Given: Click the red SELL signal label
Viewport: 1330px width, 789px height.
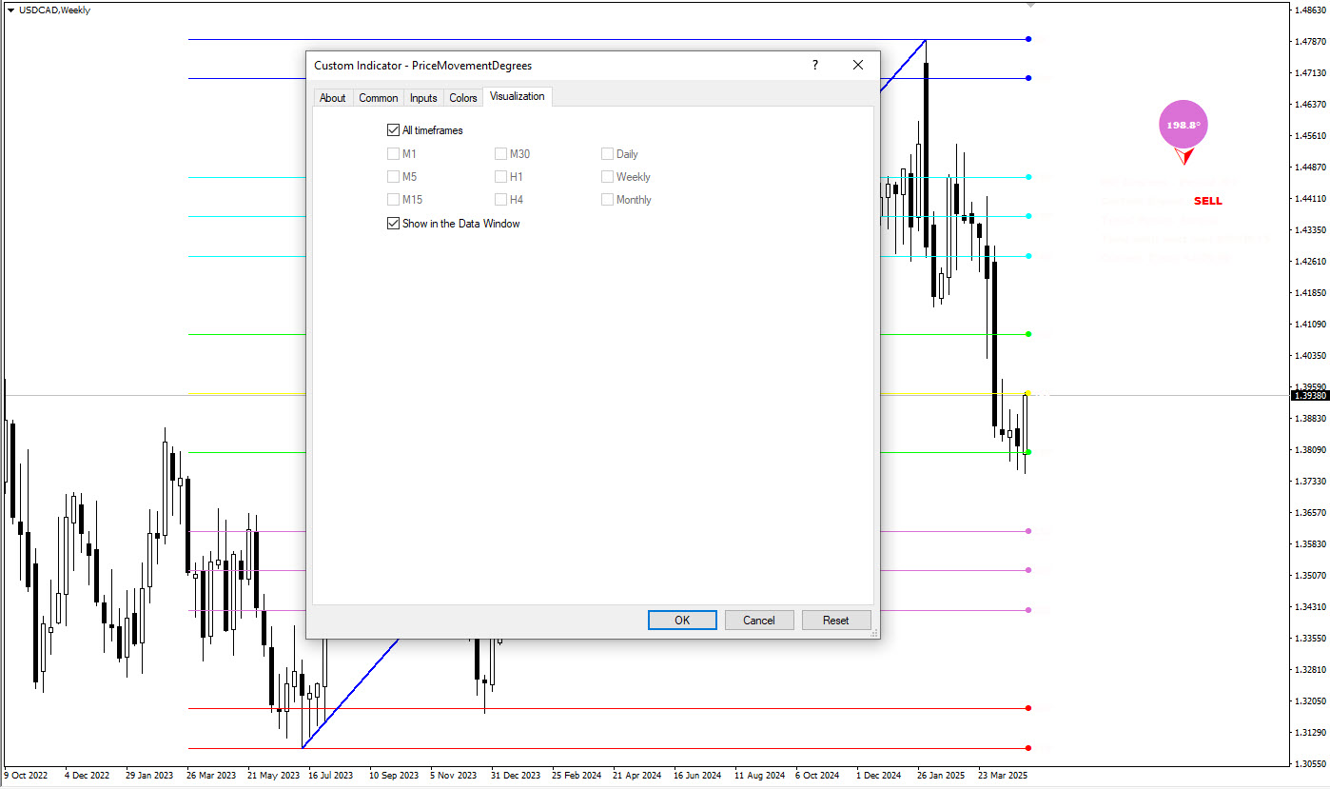Looking at the screenshot, I should click(x=1207, y=201).
